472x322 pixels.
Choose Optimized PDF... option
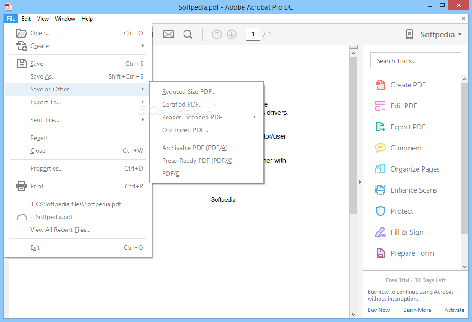(206, 130)
